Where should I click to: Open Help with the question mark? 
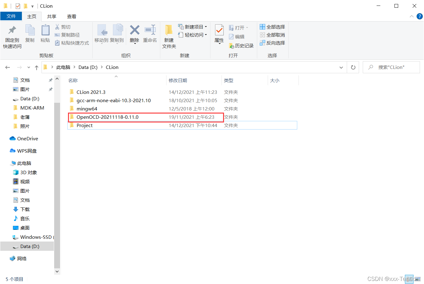coord(419,16)
